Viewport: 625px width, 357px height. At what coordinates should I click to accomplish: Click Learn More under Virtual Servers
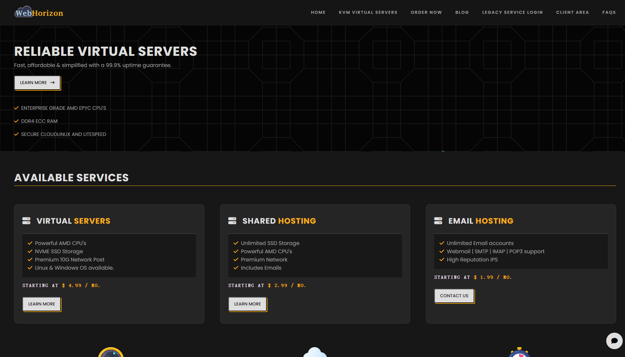click(41, 304)
